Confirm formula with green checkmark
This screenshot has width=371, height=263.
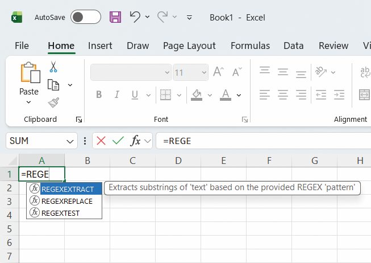118,141
